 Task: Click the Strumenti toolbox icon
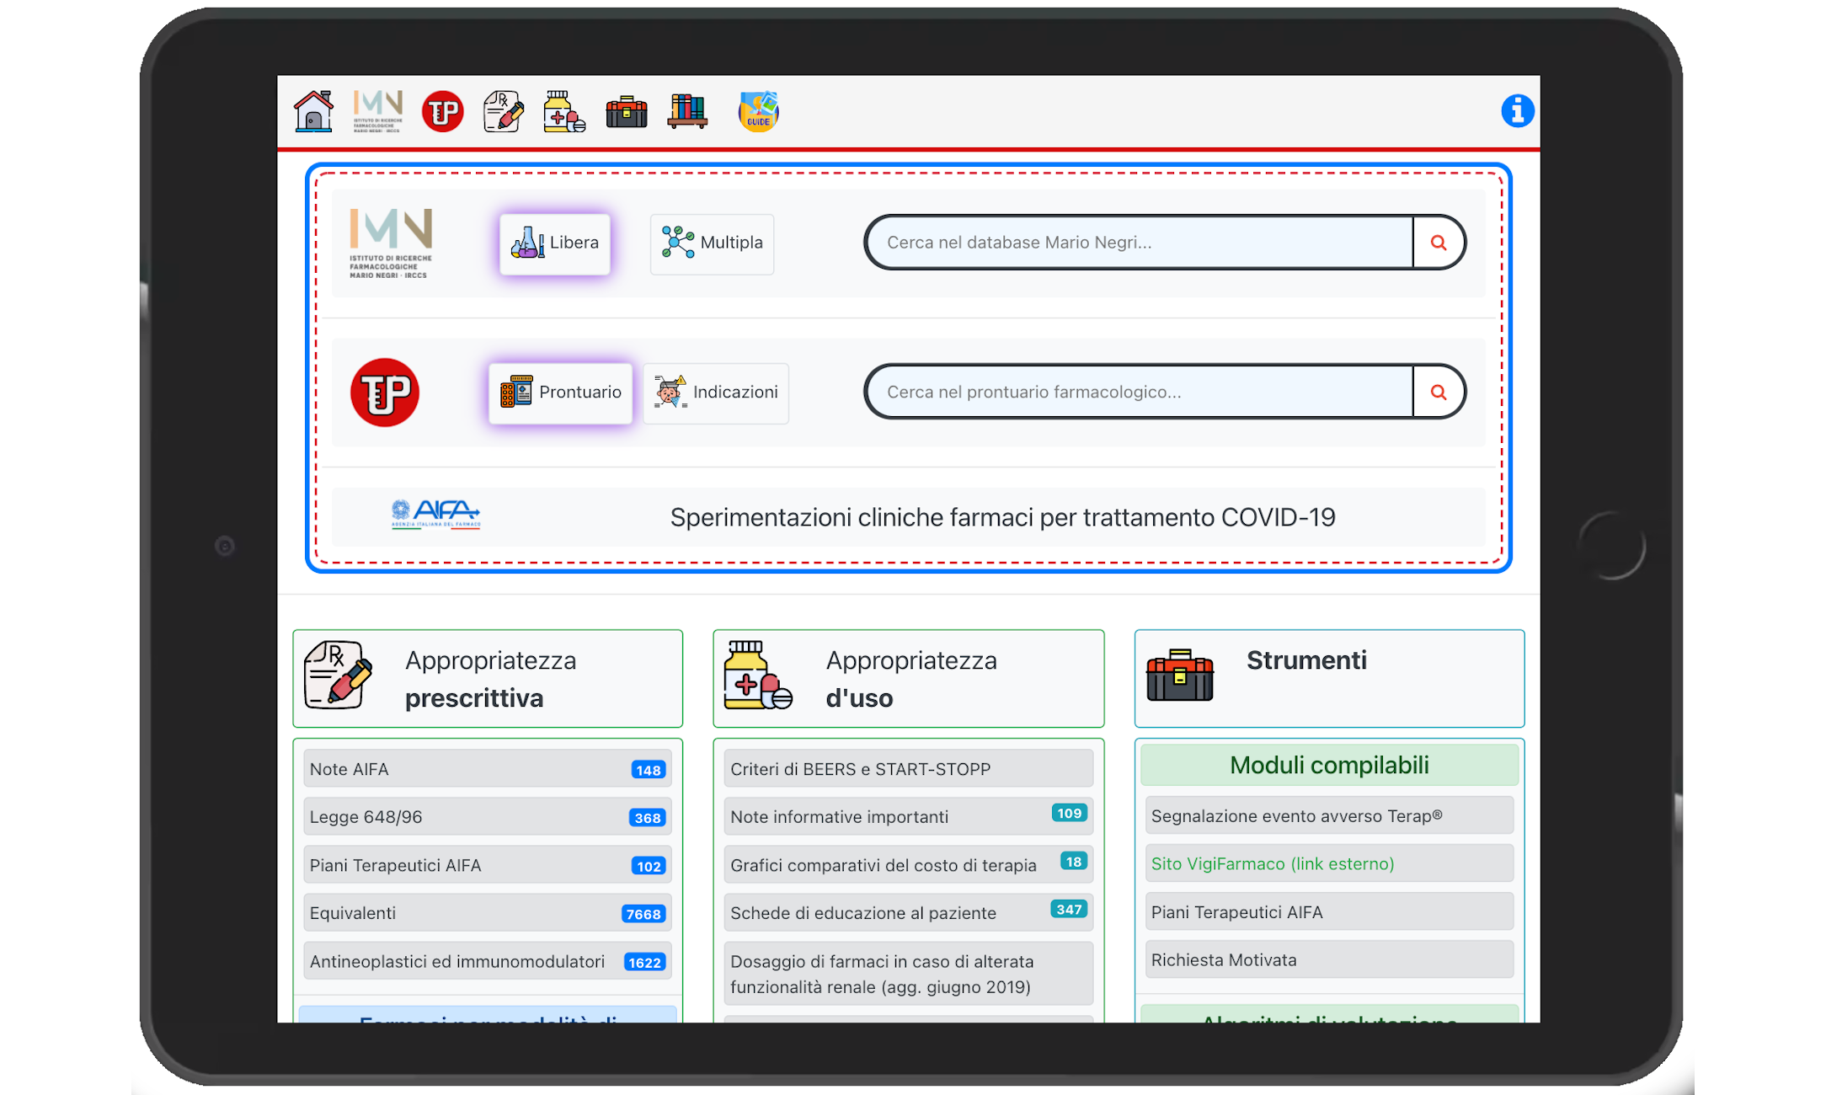[1180, 676]
